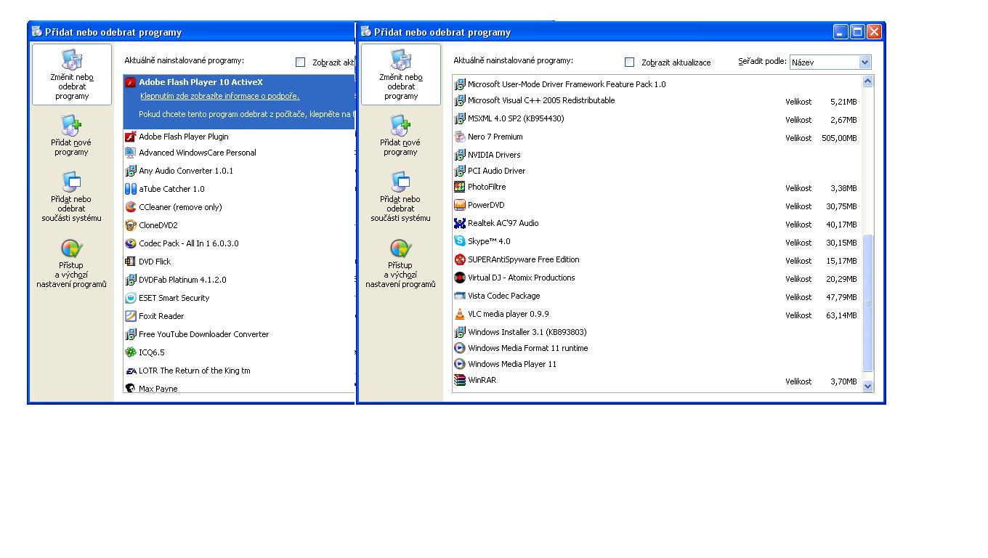Click the PhotoFiltre icon
988x558 pixels.
coord(460,187)
